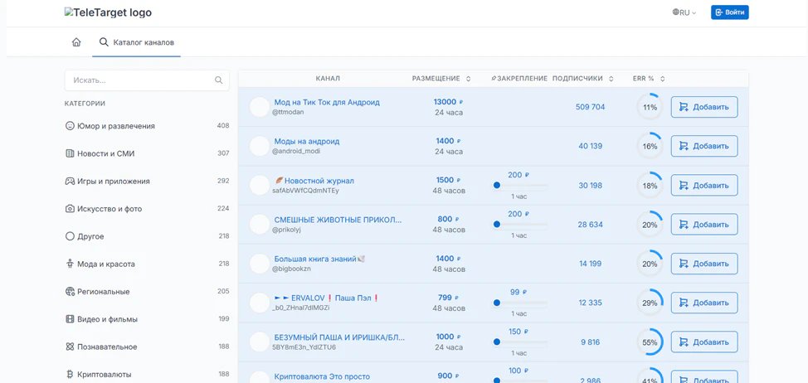808x383 pixels.
Task: Click 11% ERR ring for Мод на Тик Ток
Action: pos(650,107)
